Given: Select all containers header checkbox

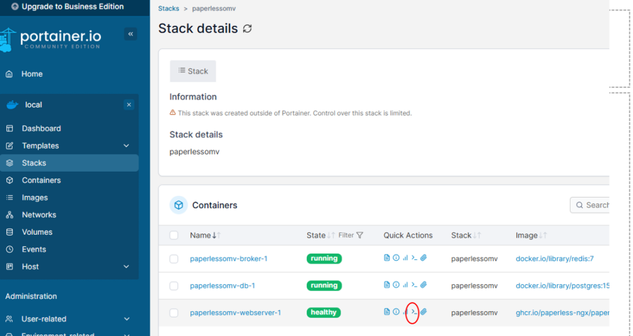Looking at the screenshot, I should pos(174,235).
